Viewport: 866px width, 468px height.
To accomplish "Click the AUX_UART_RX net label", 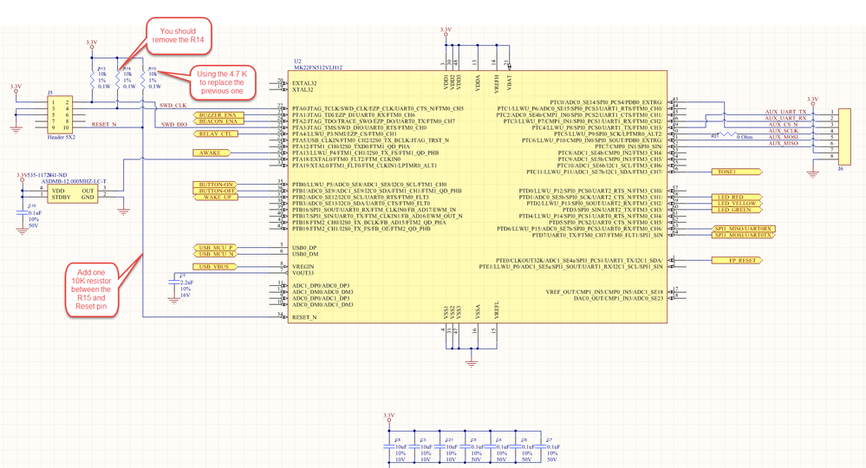I will (x=785, y=118).
